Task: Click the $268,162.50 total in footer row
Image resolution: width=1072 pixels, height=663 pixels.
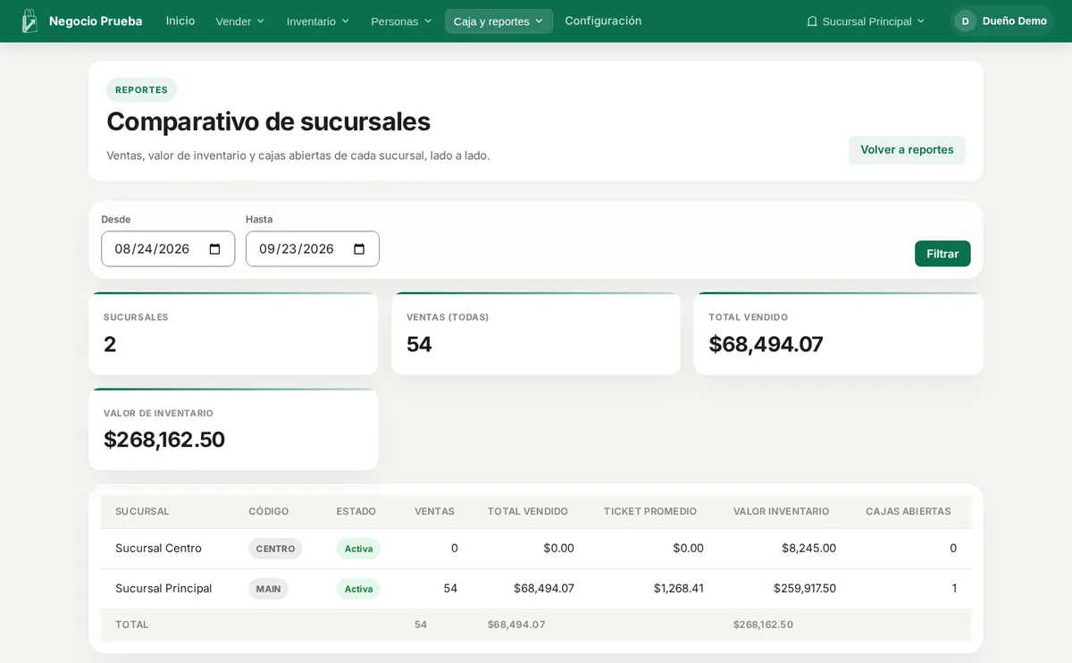Action: tap(763, 625)
